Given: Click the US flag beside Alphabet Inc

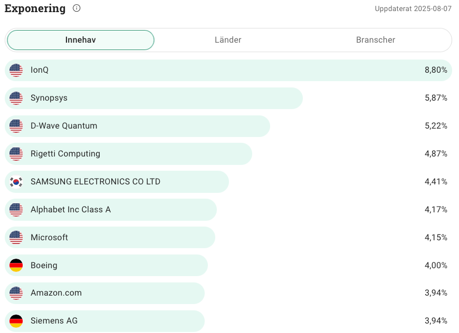Looking at the screenshot, I should click(16, 210).
